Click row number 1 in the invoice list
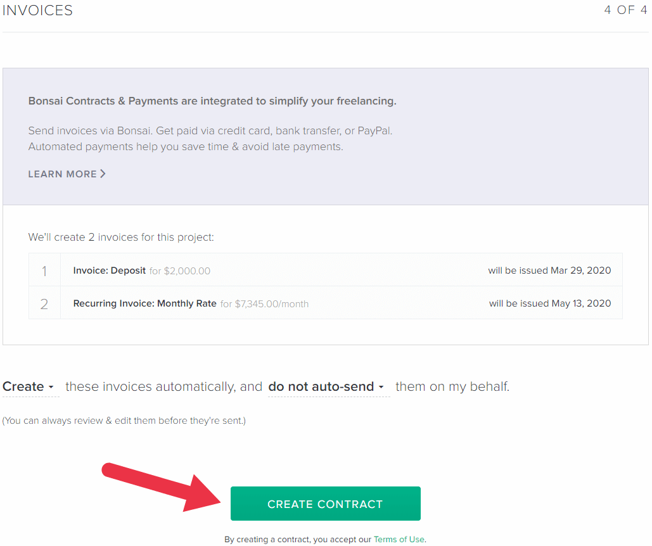Image resolution: width=652 pixels, height=546 pixels. click(44, 270)
